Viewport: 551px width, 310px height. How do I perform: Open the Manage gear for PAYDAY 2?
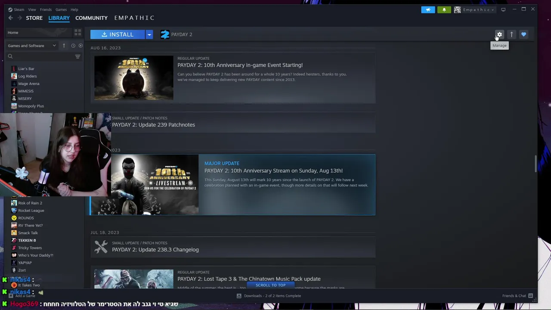(x=499, y=34)
